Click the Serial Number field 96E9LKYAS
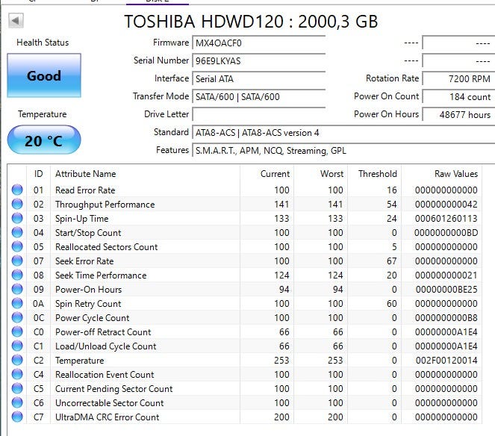This screenshot has height=436, width=495. coord(258,60)
